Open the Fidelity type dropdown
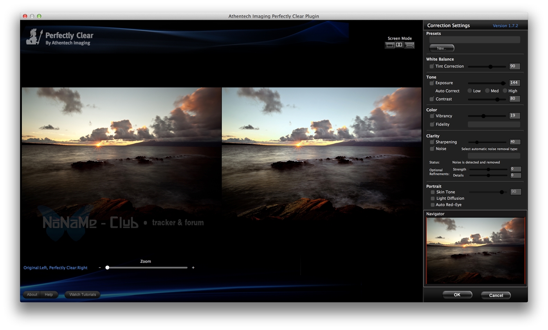The height and width of the screenshot is (330, 548). [494, 124]
